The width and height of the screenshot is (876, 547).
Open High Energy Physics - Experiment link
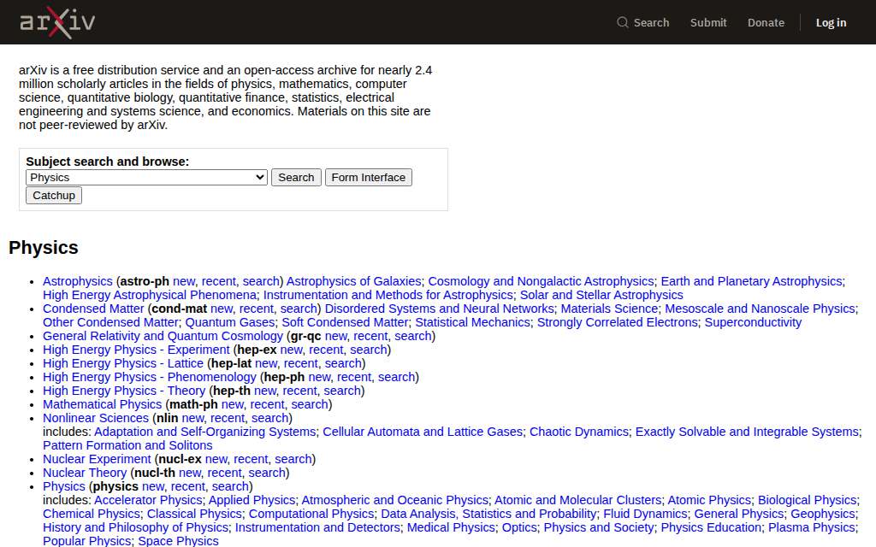[136, 350]
